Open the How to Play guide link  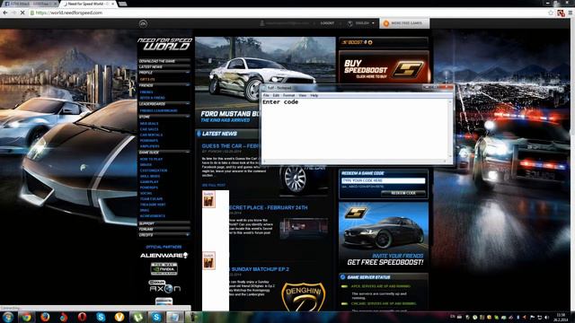pos(151,160)
